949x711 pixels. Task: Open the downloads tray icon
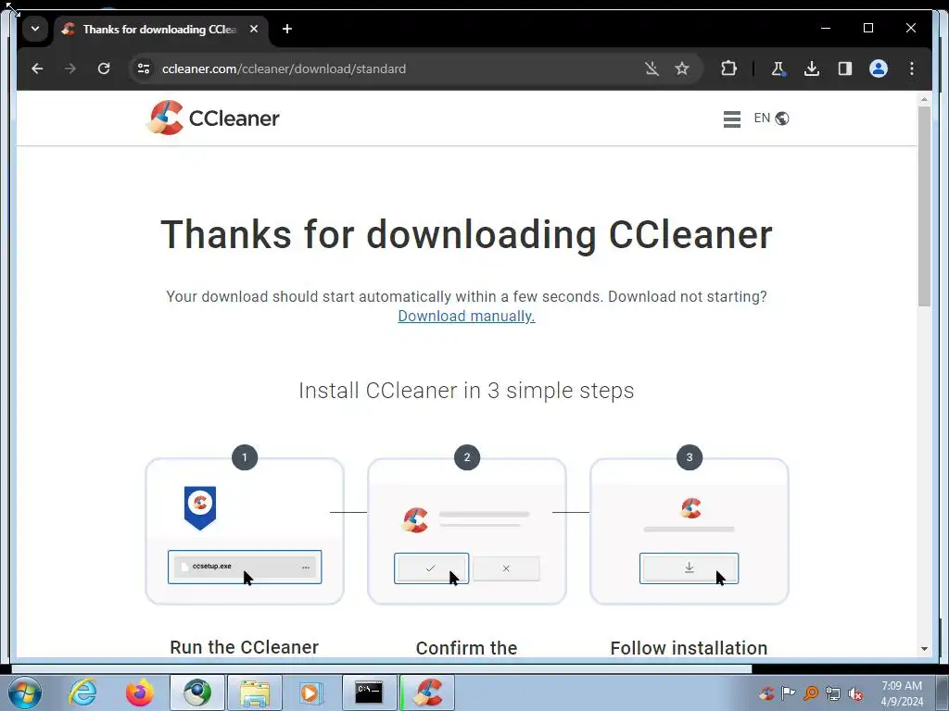[x=812, y=69]
